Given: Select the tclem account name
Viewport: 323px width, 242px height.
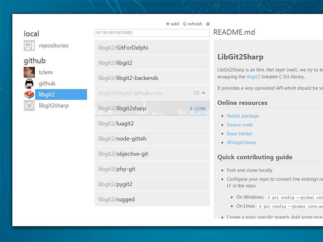Looking at the screenshot, I should coord(46,72).
